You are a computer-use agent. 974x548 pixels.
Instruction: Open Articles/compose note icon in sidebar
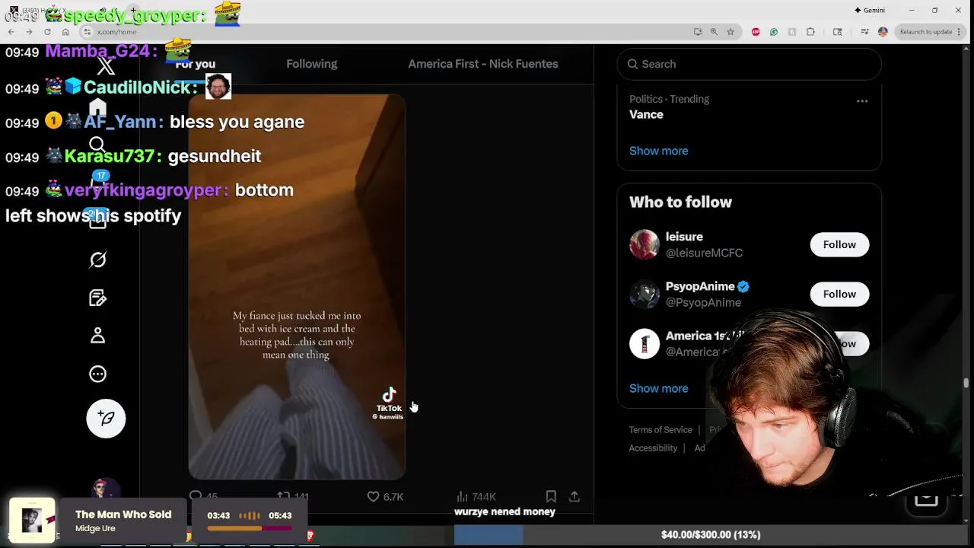coord(97,298)
